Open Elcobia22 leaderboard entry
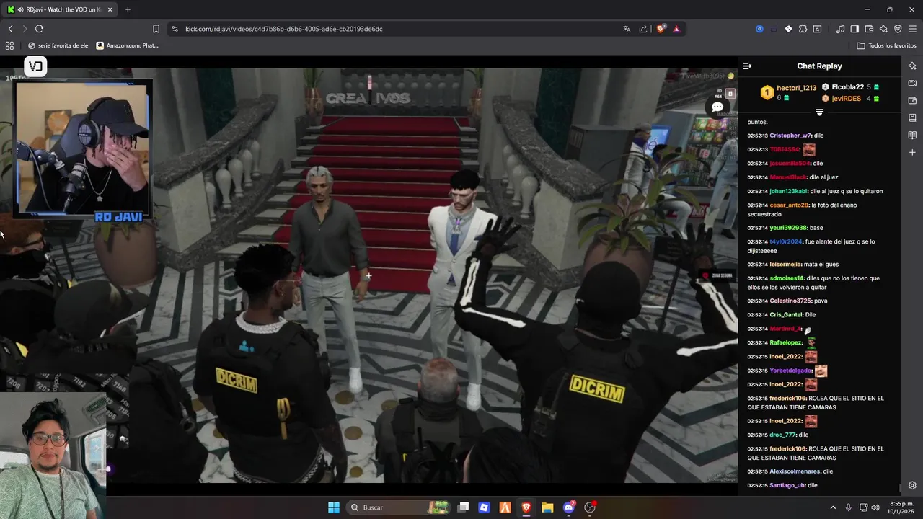 [x=851, y=87]
